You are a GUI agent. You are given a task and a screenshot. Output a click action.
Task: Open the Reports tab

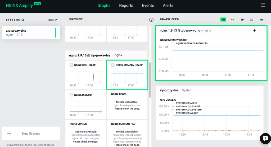point(126,6)
